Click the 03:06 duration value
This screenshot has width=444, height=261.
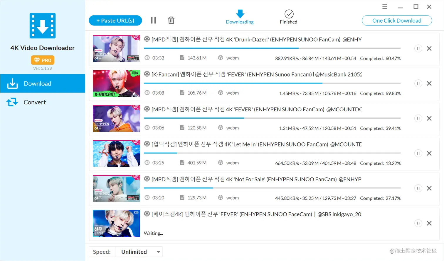158,128
